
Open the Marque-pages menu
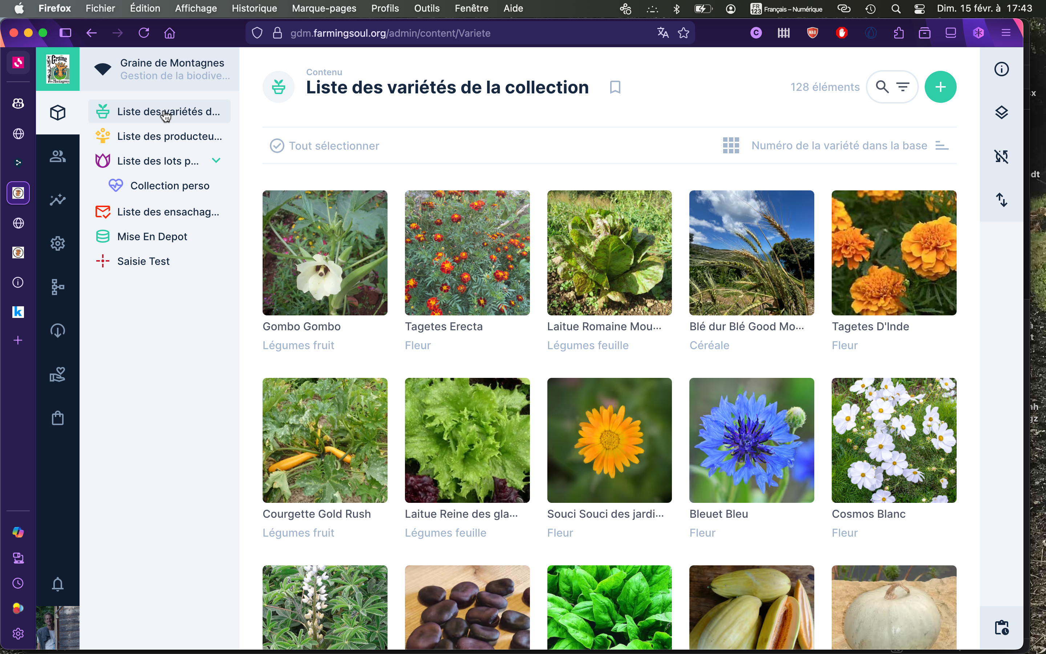click(x=324, y=8)
